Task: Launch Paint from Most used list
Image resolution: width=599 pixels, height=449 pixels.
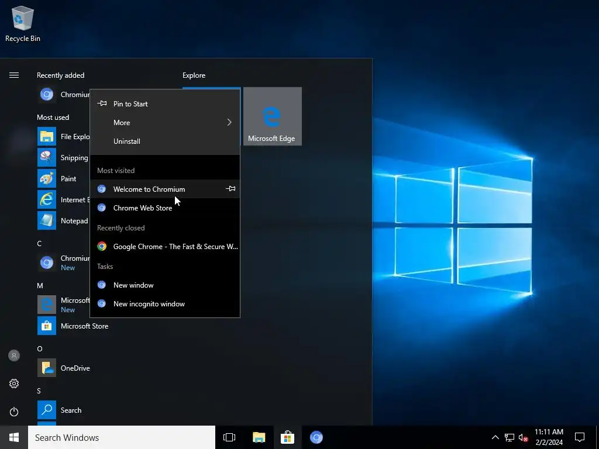Action: click(63, 179)
